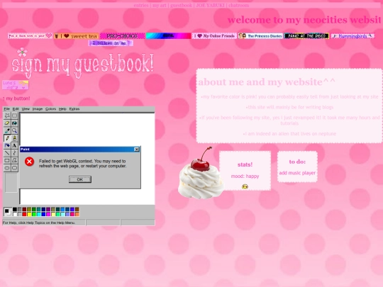Click the 'to do:' heading
Screen dimensions: 383x287
(297, 162)
